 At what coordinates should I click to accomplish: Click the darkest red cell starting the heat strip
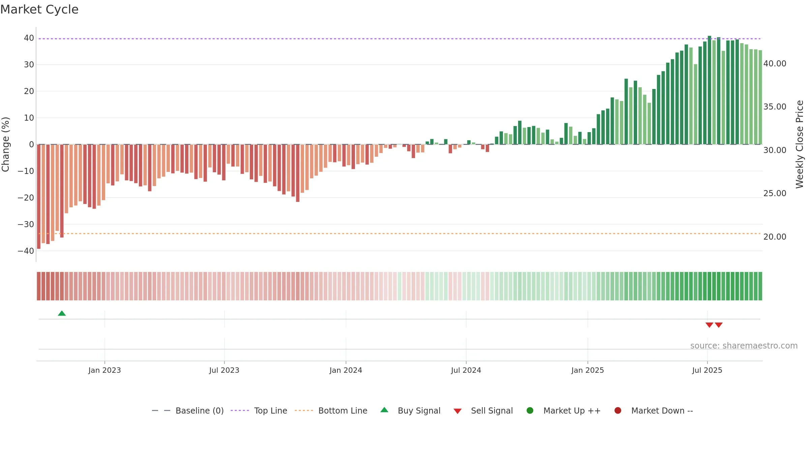[x=39, y=286]
